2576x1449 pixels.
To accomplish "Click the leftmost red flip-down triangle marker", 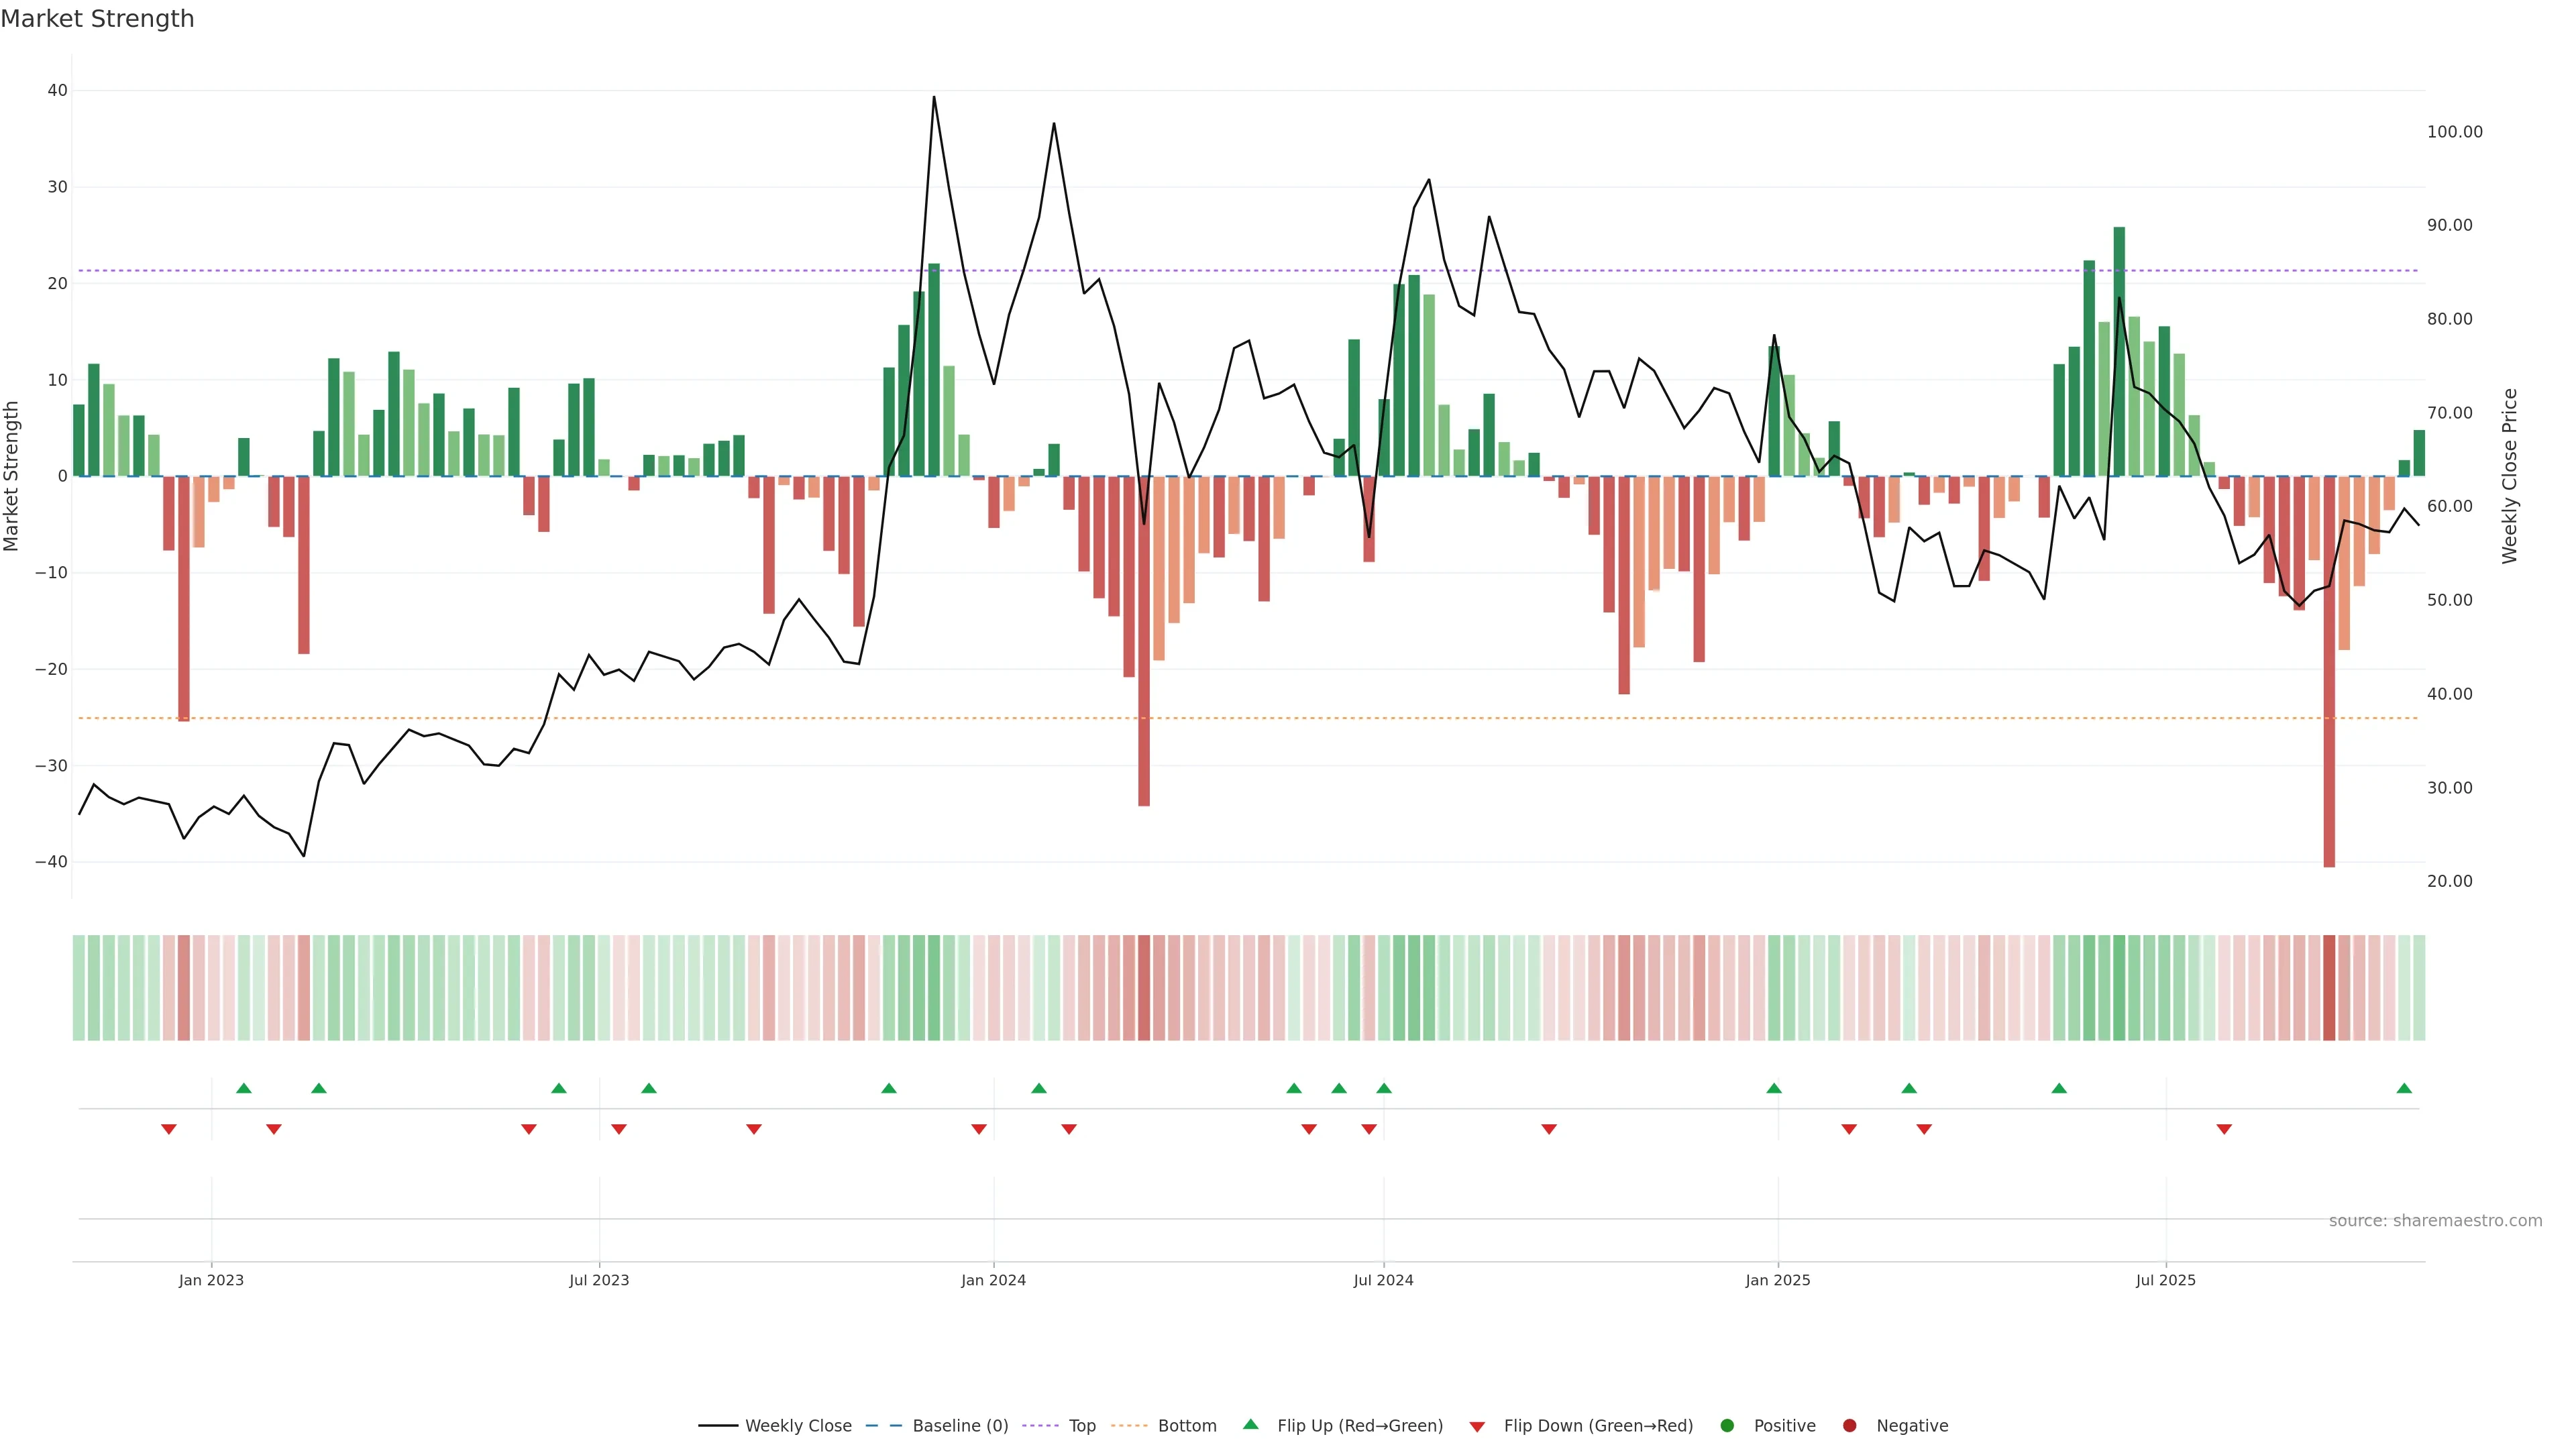I will (x=169, y=1129).
